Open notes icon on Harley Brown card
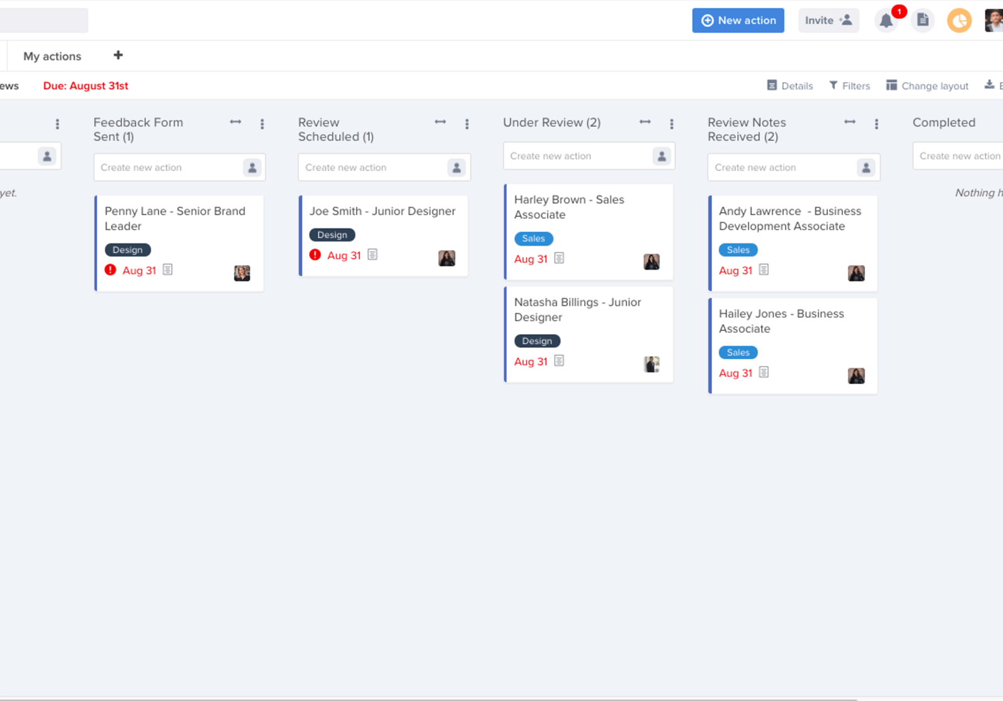The height and width of the screenshot is (701, 1003). point(559,258)
